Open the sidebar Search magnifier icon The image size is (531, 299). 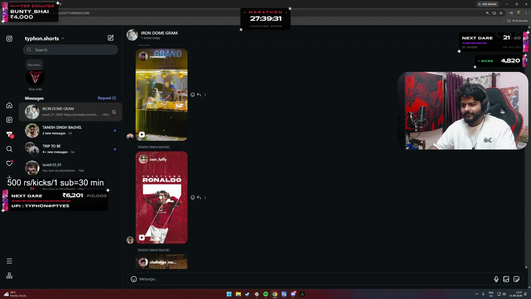[9, 149]
